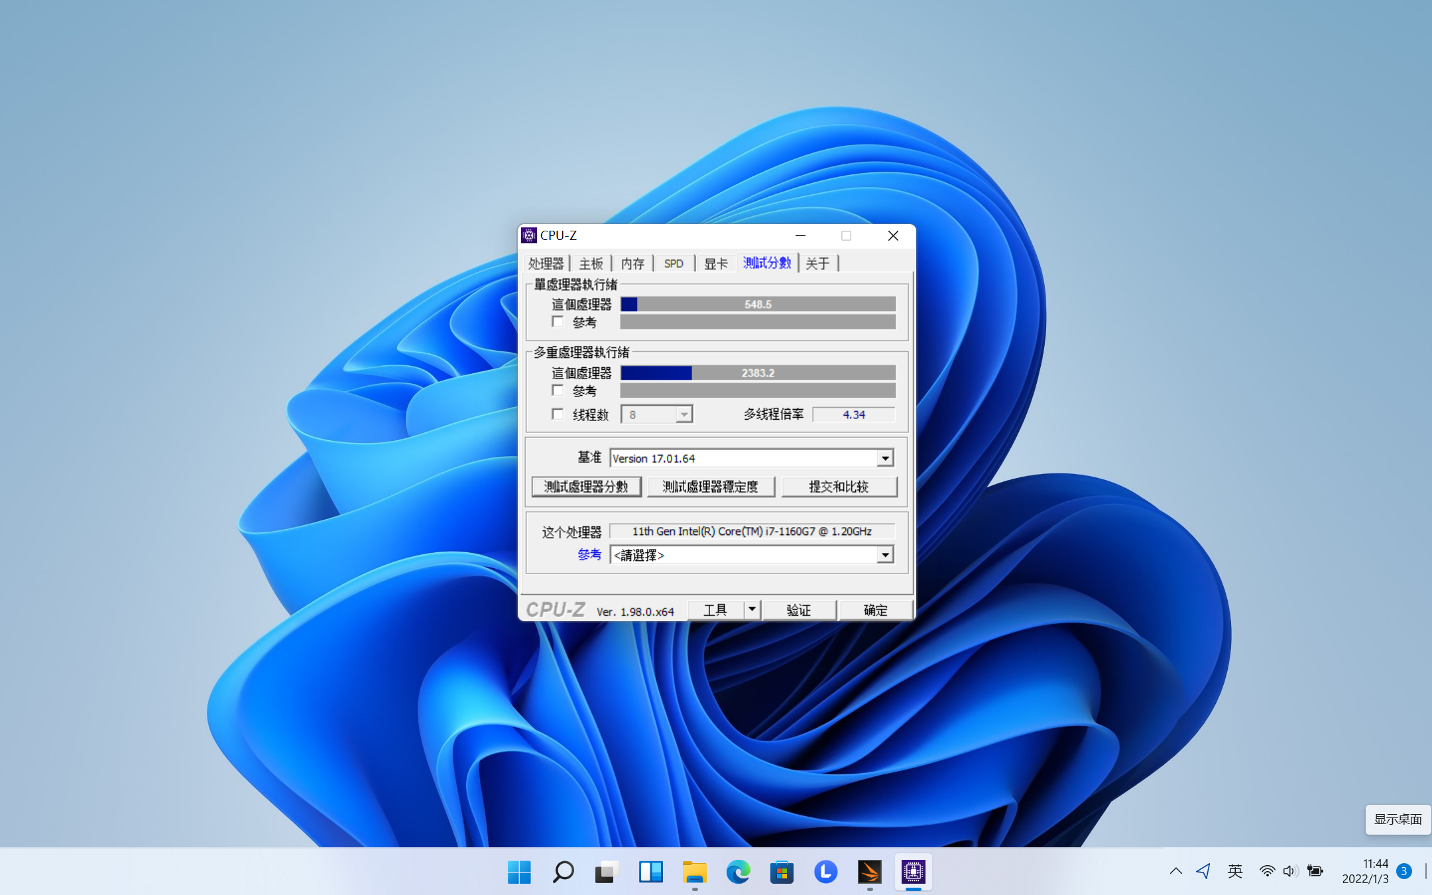Switch to 处理器 tab
1432x895 pixels.
[x=546, y=264]
